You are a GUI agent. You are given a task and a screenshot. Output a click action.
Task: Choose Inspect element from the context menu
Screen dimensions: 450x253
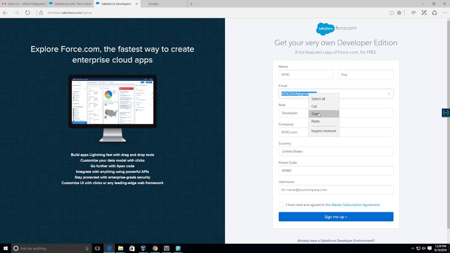pyautogui.click(x=324, y=131)
